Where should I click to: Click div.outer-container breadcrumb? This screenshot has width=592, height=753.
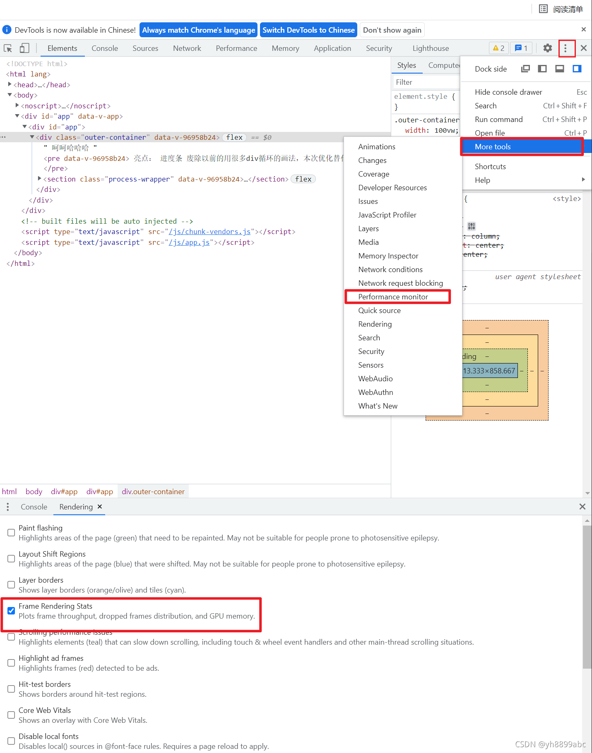(153, 491)
